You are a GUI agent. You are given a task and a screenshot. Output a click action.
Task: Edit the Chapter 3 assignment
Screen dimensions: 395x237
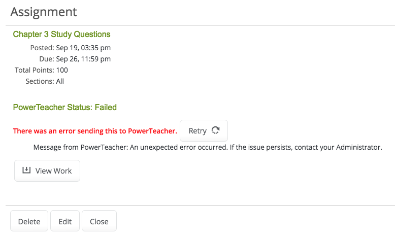(65, 221)
